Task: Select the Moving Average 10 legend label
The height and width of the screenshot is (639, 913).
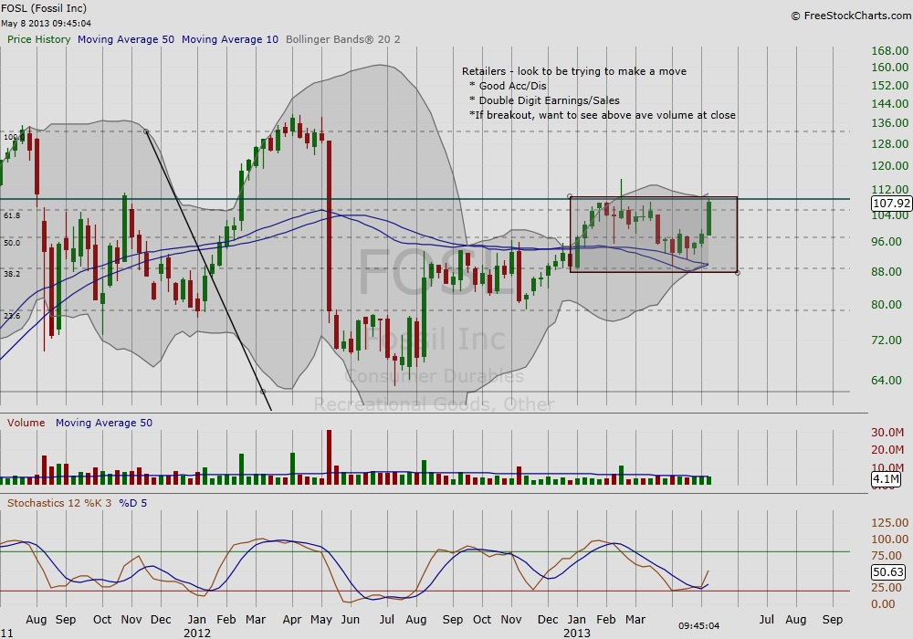Action: [230, 39]
